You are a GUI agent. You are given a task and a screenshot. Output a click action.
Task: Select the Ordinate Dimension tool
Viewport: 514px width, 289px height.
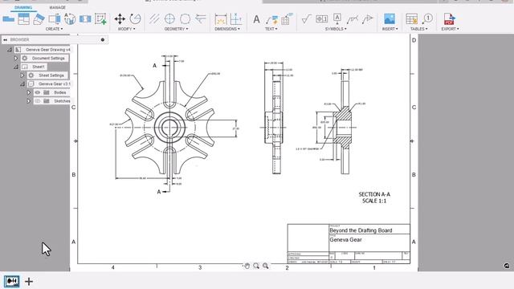(x=235, y=19)
